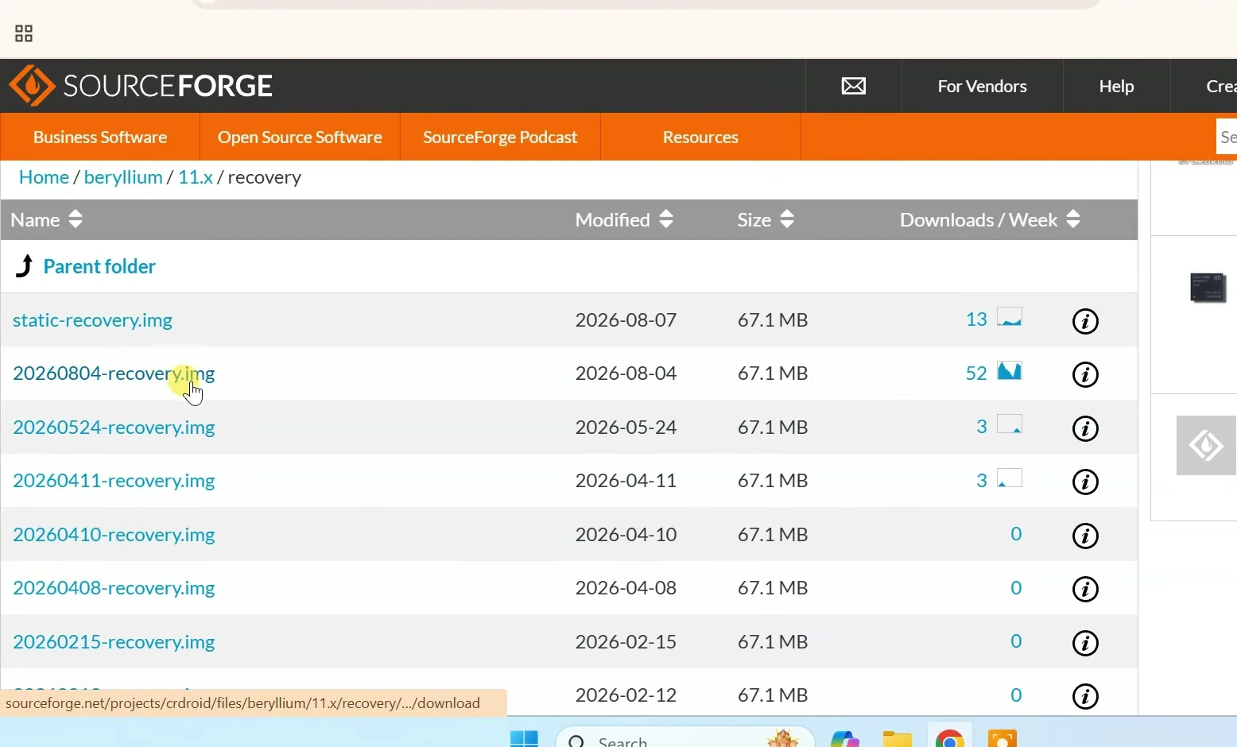Image resolution: width=1237 pixels, height=747 pixels.
Task: Click 52 downloads count for 20260804 file
Action: tap(976, 373)
